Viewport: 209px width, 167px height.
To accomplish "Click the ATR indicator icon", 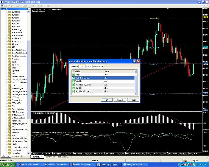I will coord(10,47).
